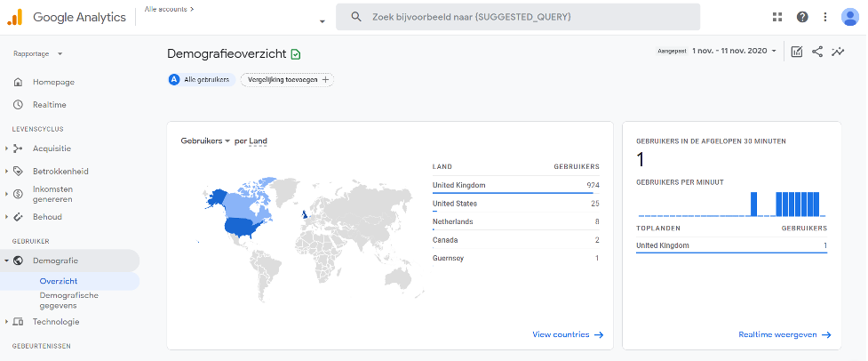This screenshot has width=868, height=361.
Task: Click the arrow next to View countries
Action: 599,334
